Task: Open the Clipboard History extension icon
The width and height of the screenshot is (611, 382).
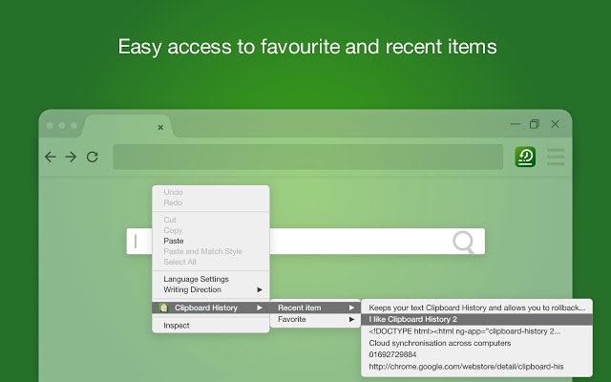Action: click(x=525, y=157)
